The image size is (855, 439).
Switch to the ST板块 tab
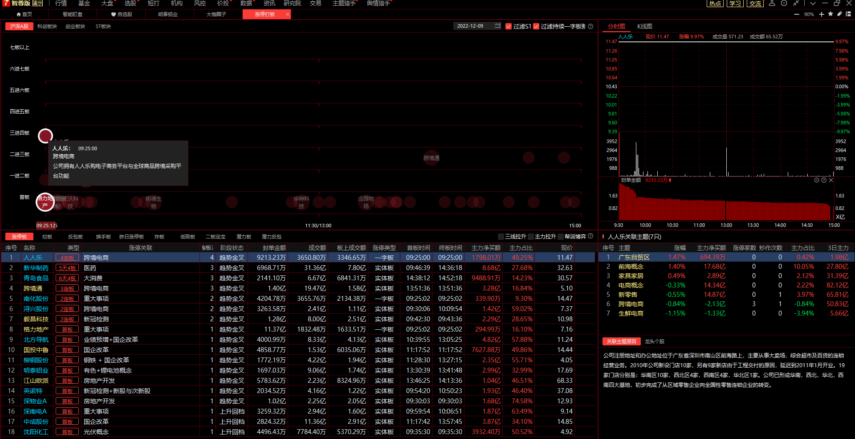pos(103,26)
